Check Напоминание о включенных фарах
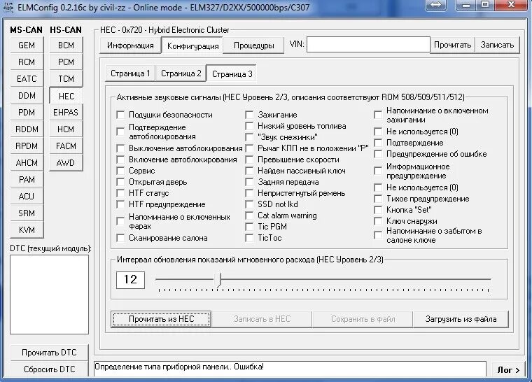This screenshot has height=382, width=532. point(120,221)
